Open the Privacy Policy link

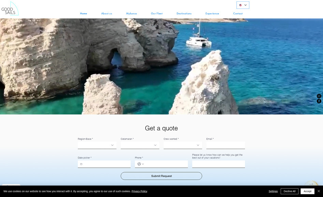(139, 191)
